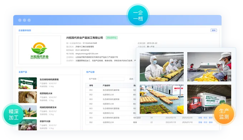The height and width of the screenshot is (140, 243).
Task: Click the 产品名称 column header
Action: coord(106,85)
